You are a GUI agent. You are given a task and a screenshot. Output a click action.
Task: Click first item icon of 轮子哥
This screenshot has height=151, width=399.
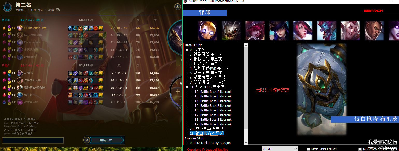[70, 95]
